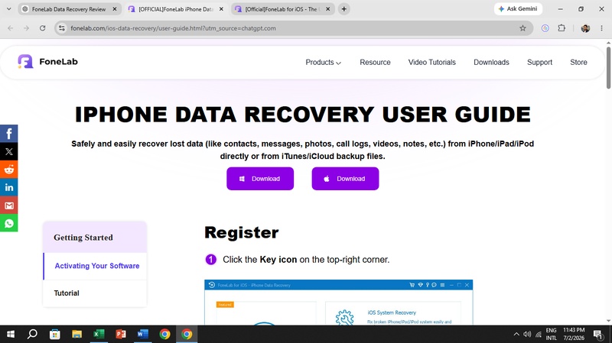
Task: Click Windows Download button
Action: tap(260, 179)
